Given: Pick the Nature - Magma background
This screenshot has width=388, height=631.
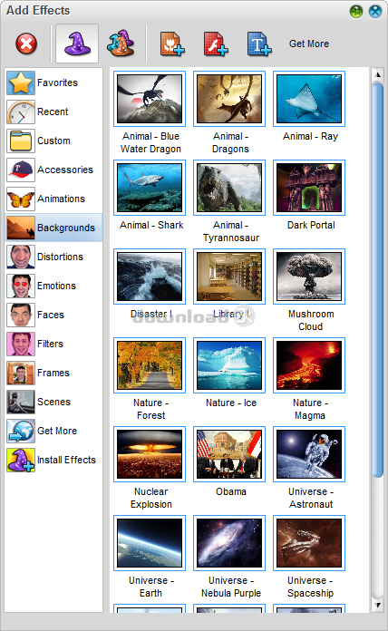Looking at the screenshot, I should coord(309,365).
